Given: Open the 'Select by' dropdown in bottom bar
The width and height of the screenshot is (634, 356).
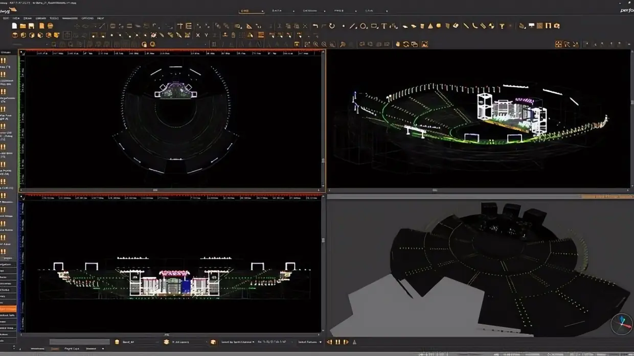Looking at the screenshot, I should [x=238, y=342].
